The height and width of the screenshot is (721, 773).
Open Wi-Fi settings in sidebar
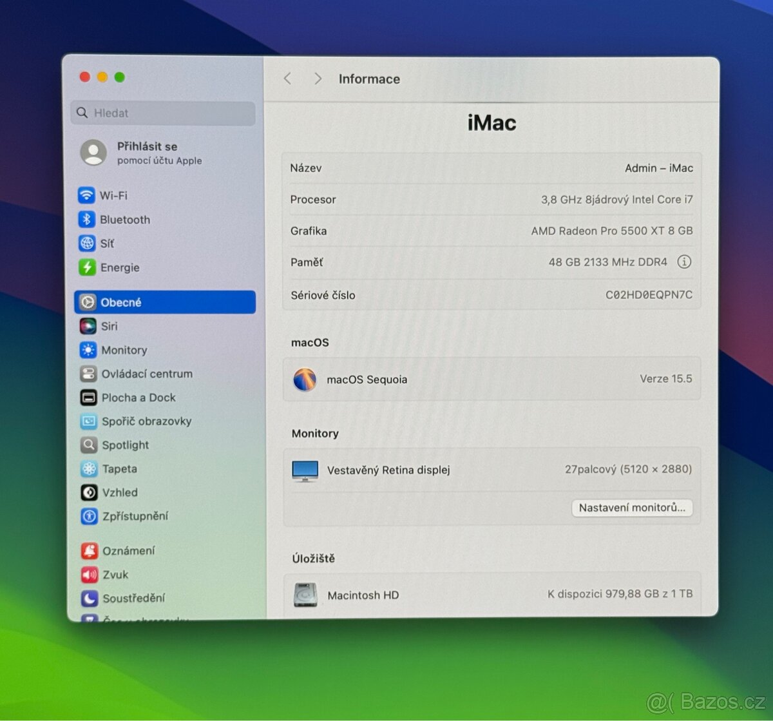click(x=113, y=195)
